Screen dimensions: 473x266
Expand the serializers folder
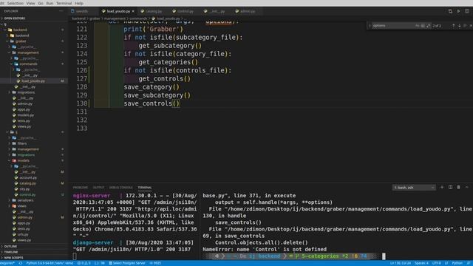click(25, 200)
